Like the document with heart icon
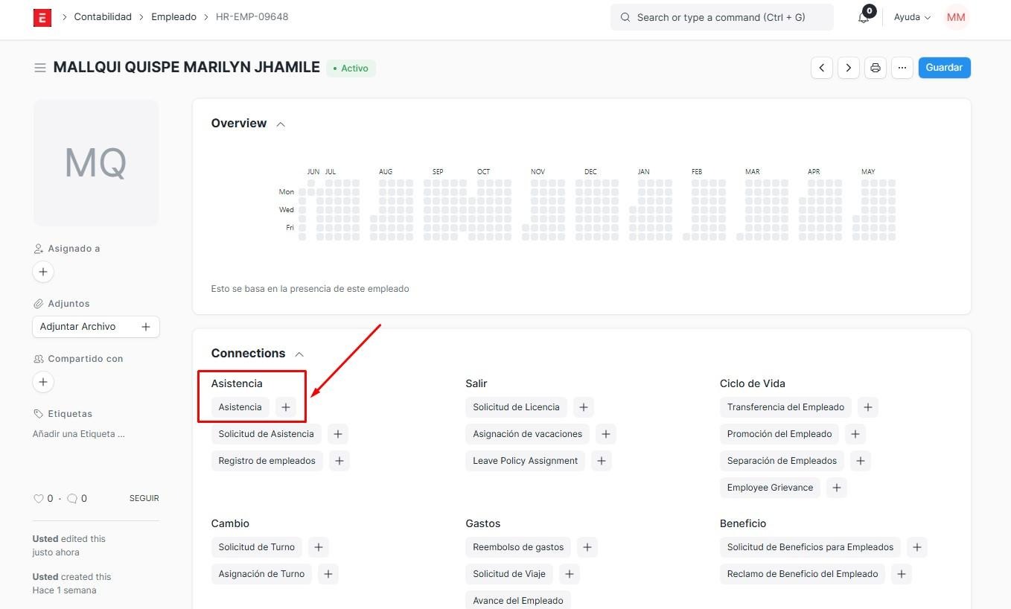 pos(39,499)
